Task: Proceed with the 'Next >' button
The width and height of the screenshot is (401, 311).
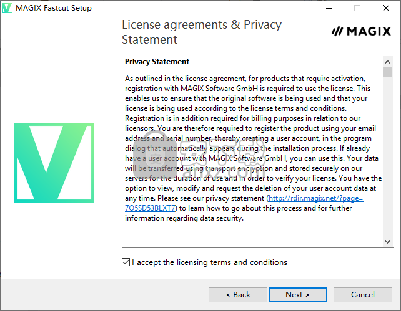Action: click(x=298, y=295)
